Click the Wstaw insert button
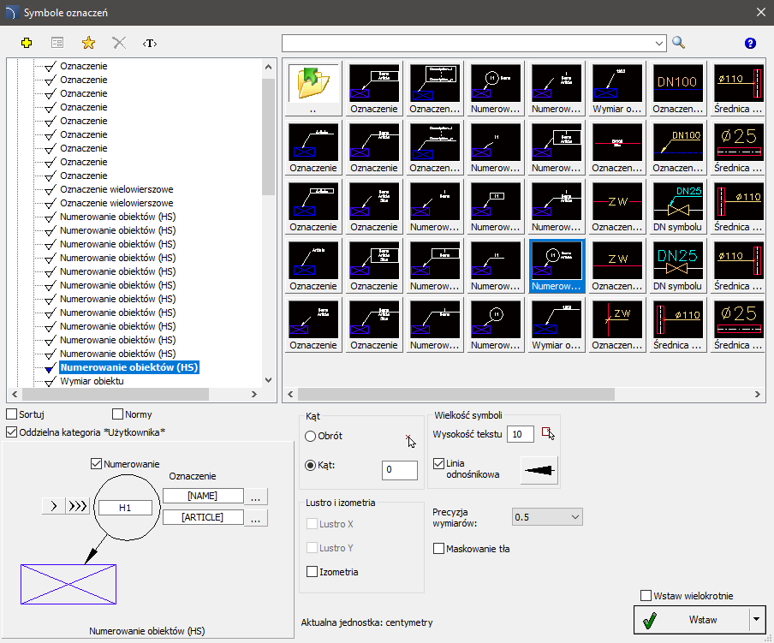The image size is (774, 643). point(690,619)
